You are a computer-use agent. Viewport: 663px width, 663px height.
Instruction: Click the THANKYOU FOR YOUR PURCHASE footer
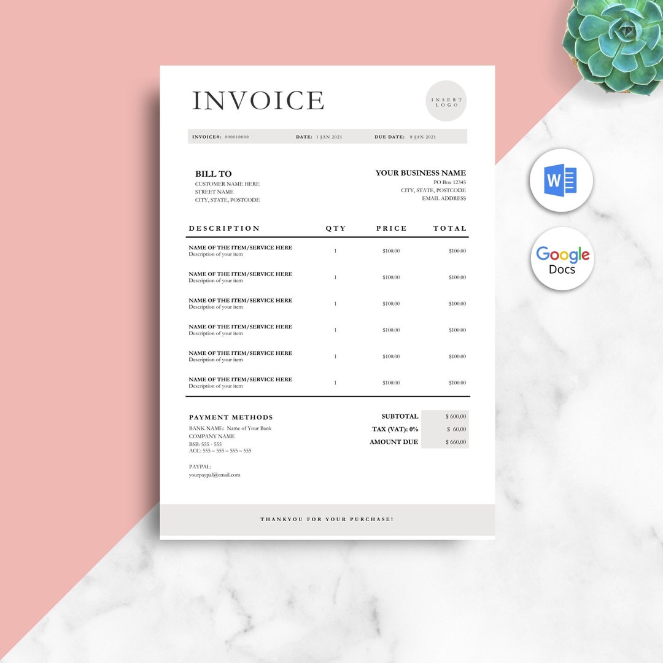point(326,519)
